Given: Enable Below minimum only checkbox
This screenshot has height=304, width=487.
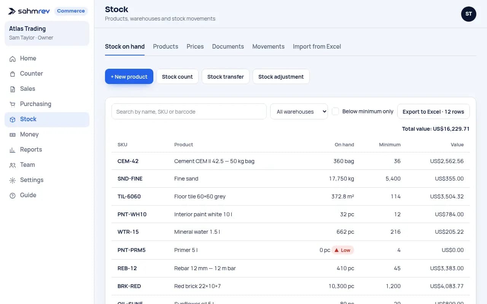Looking at the screenshot, I should click(x=335, y=111).
